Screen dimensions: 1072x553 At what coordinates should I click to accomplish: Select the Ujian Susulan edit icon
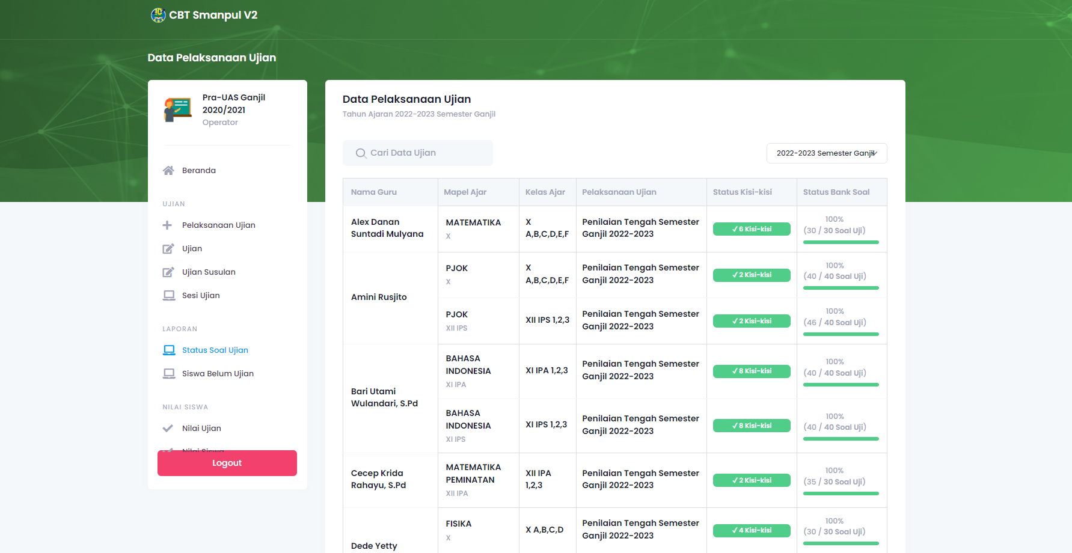coord(168,272)
